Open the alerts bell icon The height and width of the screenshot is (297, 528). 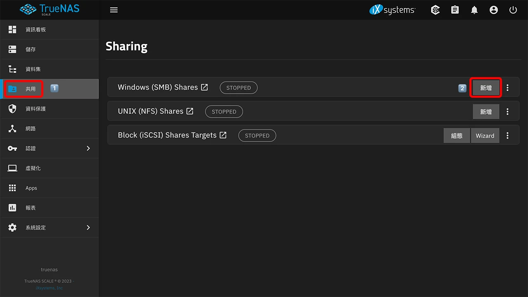click(x=474, y=10)
